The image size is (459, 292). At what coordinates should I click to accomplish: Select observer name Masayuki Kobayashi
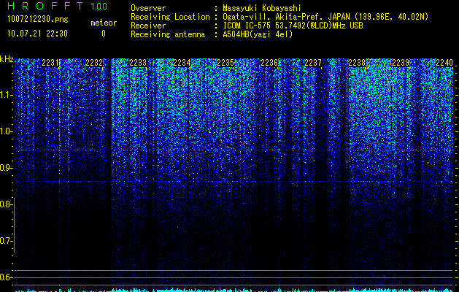click(262, 8)
